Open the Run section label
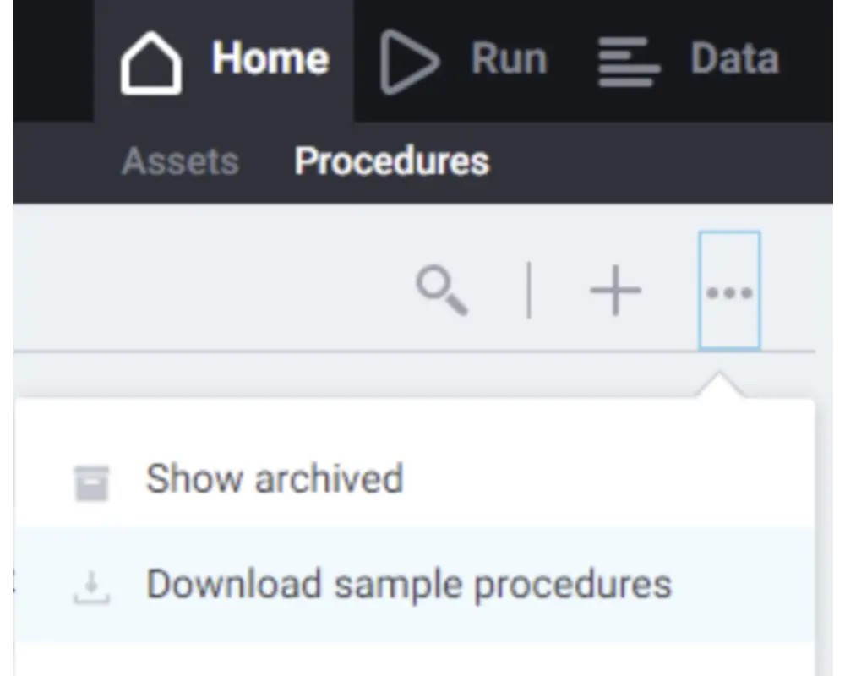The width and height of the screenshot is (845, 676). click(509, 59)
